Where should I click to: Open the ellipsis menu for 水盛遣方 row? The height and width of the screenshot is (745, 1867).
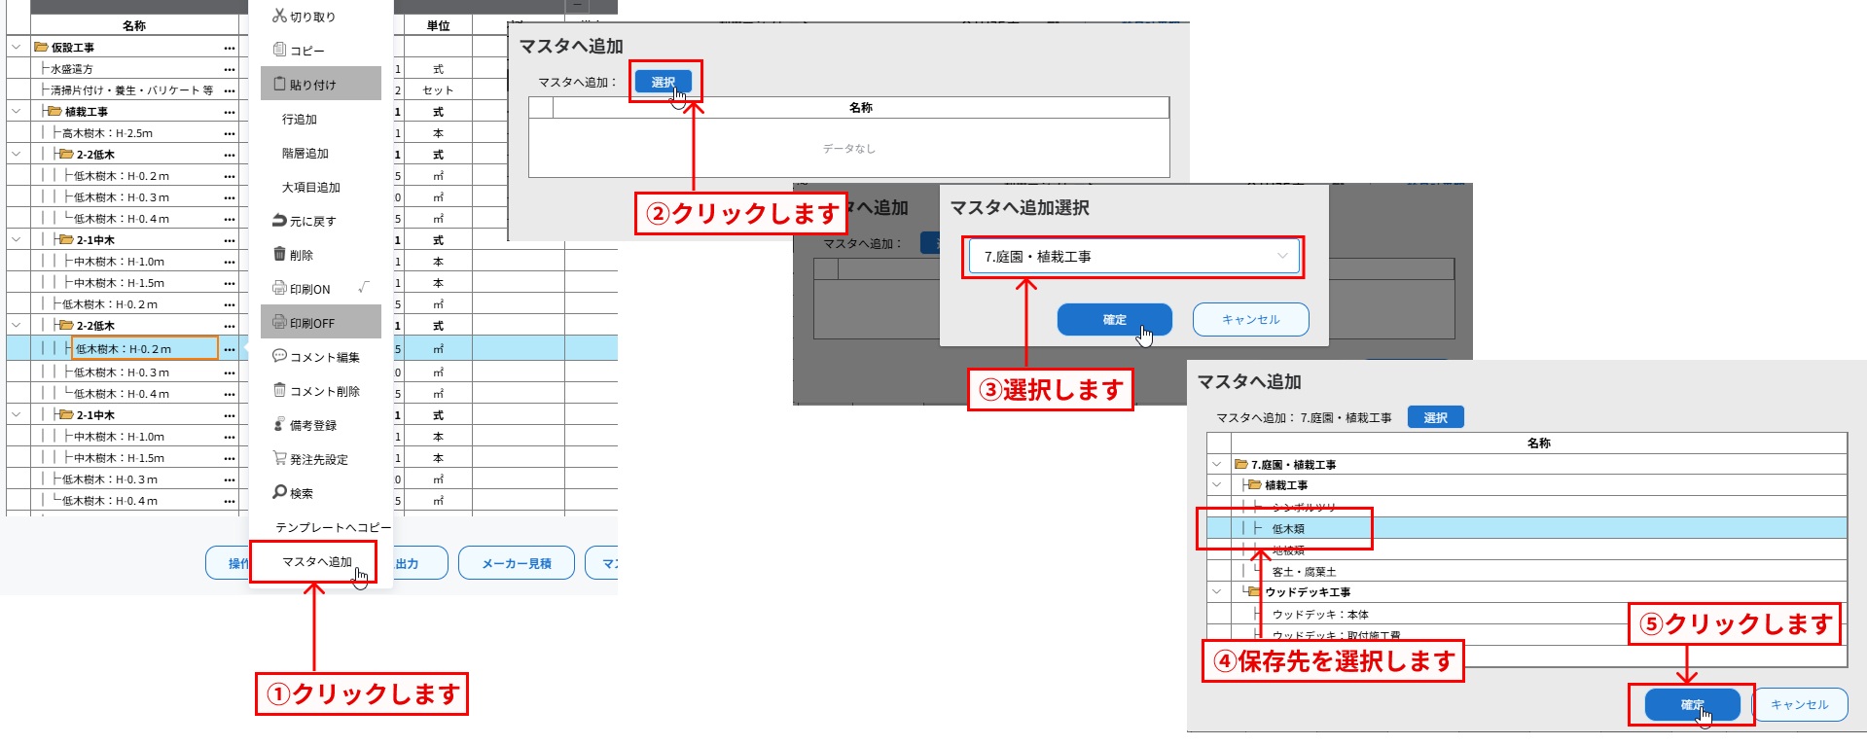230,69
